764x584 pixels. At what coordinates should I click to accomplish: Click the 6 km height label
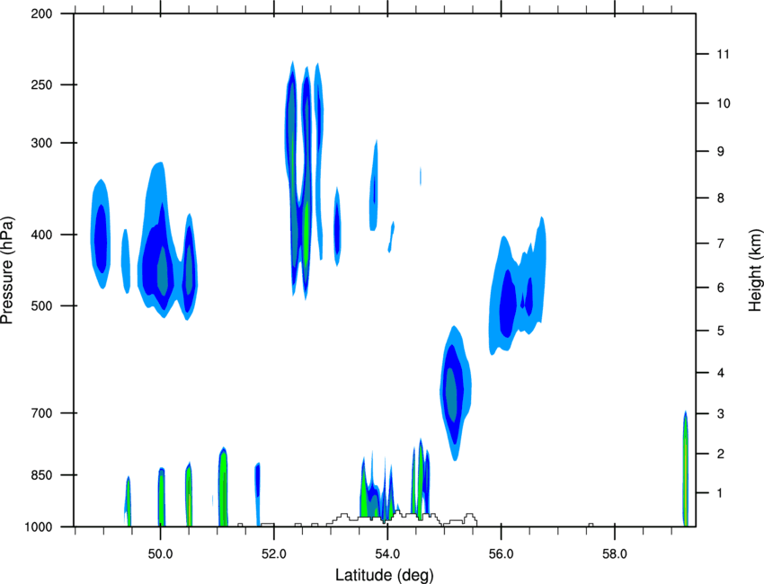[x=720, y=288]
